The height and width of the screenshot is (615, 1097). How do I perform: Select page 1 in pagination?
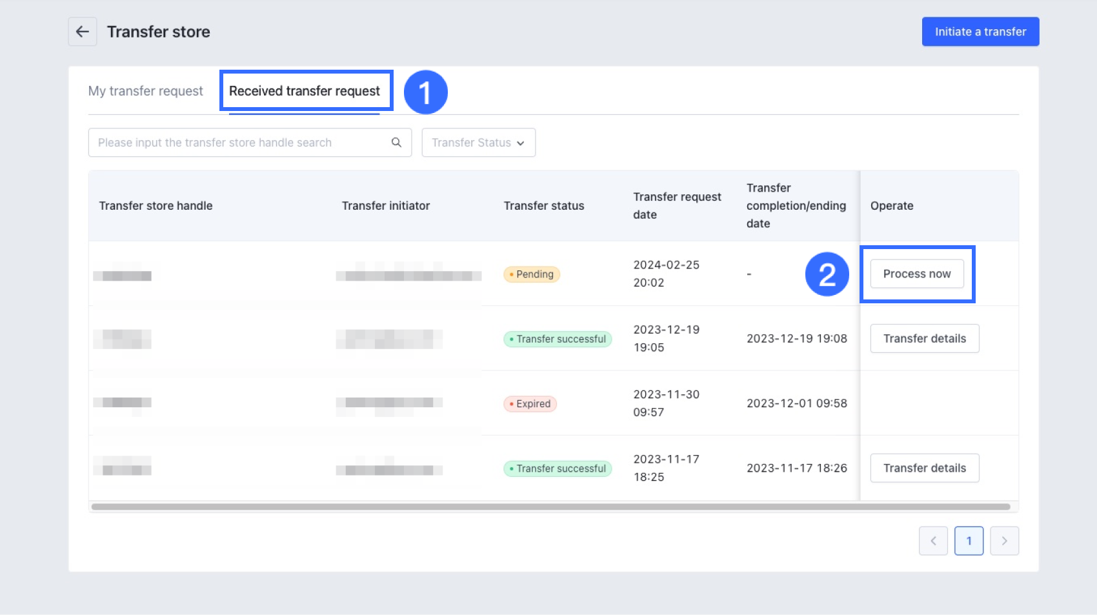969,541
